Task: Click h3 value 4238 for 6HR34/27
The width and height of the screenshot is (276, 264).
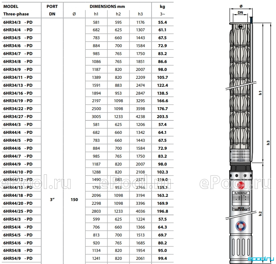Action: coord(140,116)
